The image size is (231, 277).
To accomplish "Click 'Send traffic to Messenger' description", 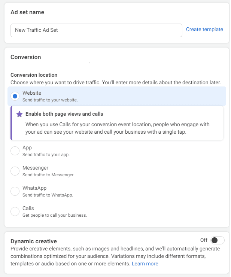I will point(48,175).
